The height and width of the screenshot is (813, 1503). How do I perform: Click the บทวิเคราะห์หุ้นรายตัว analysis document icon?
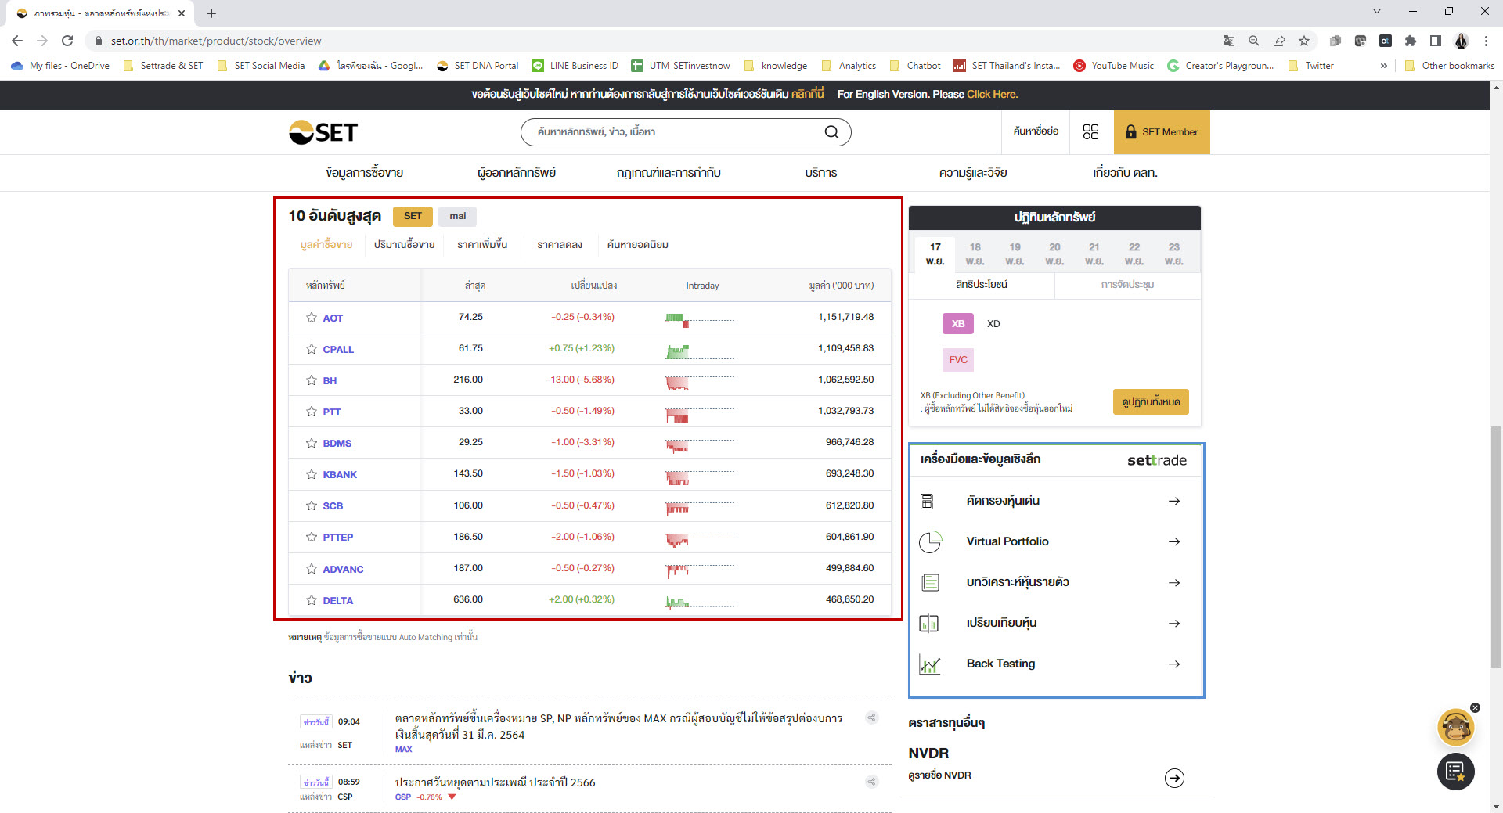[931, 582]
